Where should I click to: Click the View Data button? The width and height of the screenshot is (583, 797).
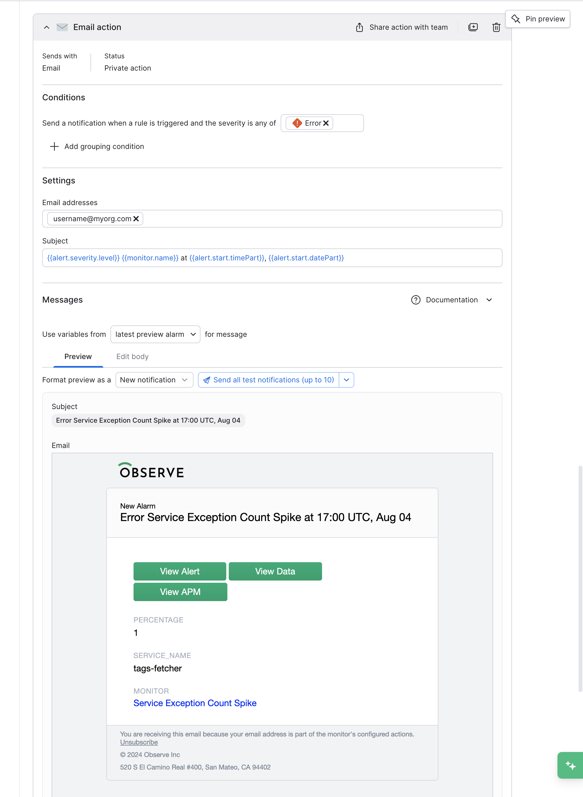coord(275,571)
